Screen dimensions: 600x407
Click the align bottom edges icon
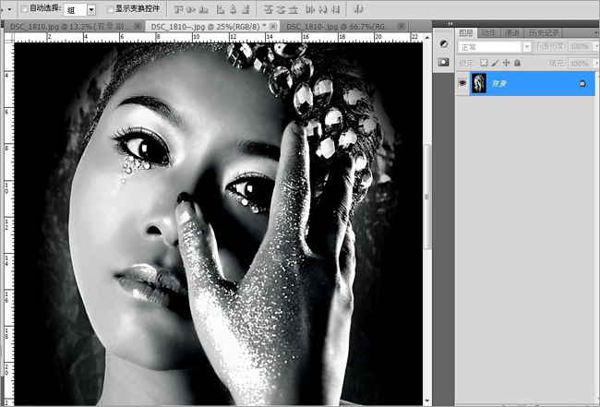click(204, 9)
